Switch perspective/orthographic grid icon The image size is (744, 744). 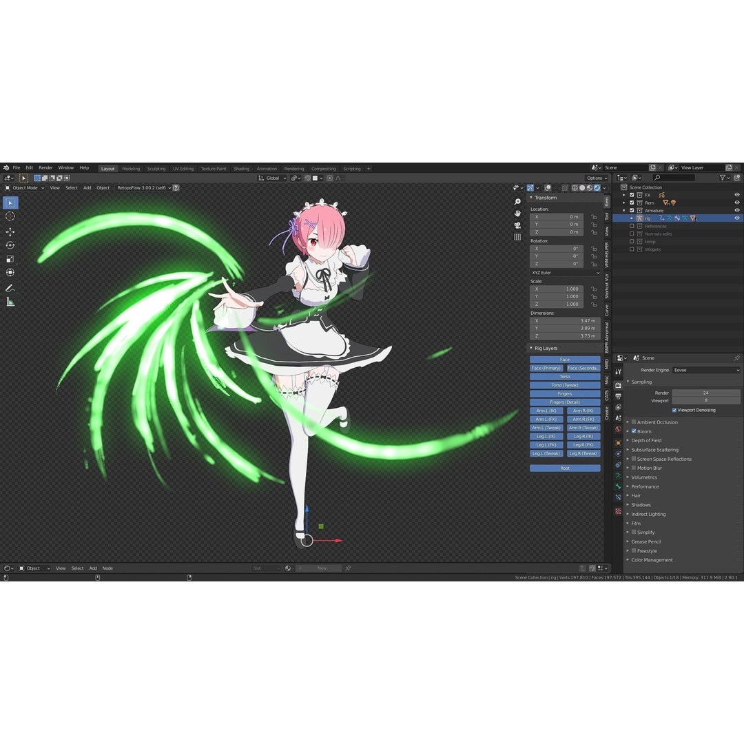[517, 237]
